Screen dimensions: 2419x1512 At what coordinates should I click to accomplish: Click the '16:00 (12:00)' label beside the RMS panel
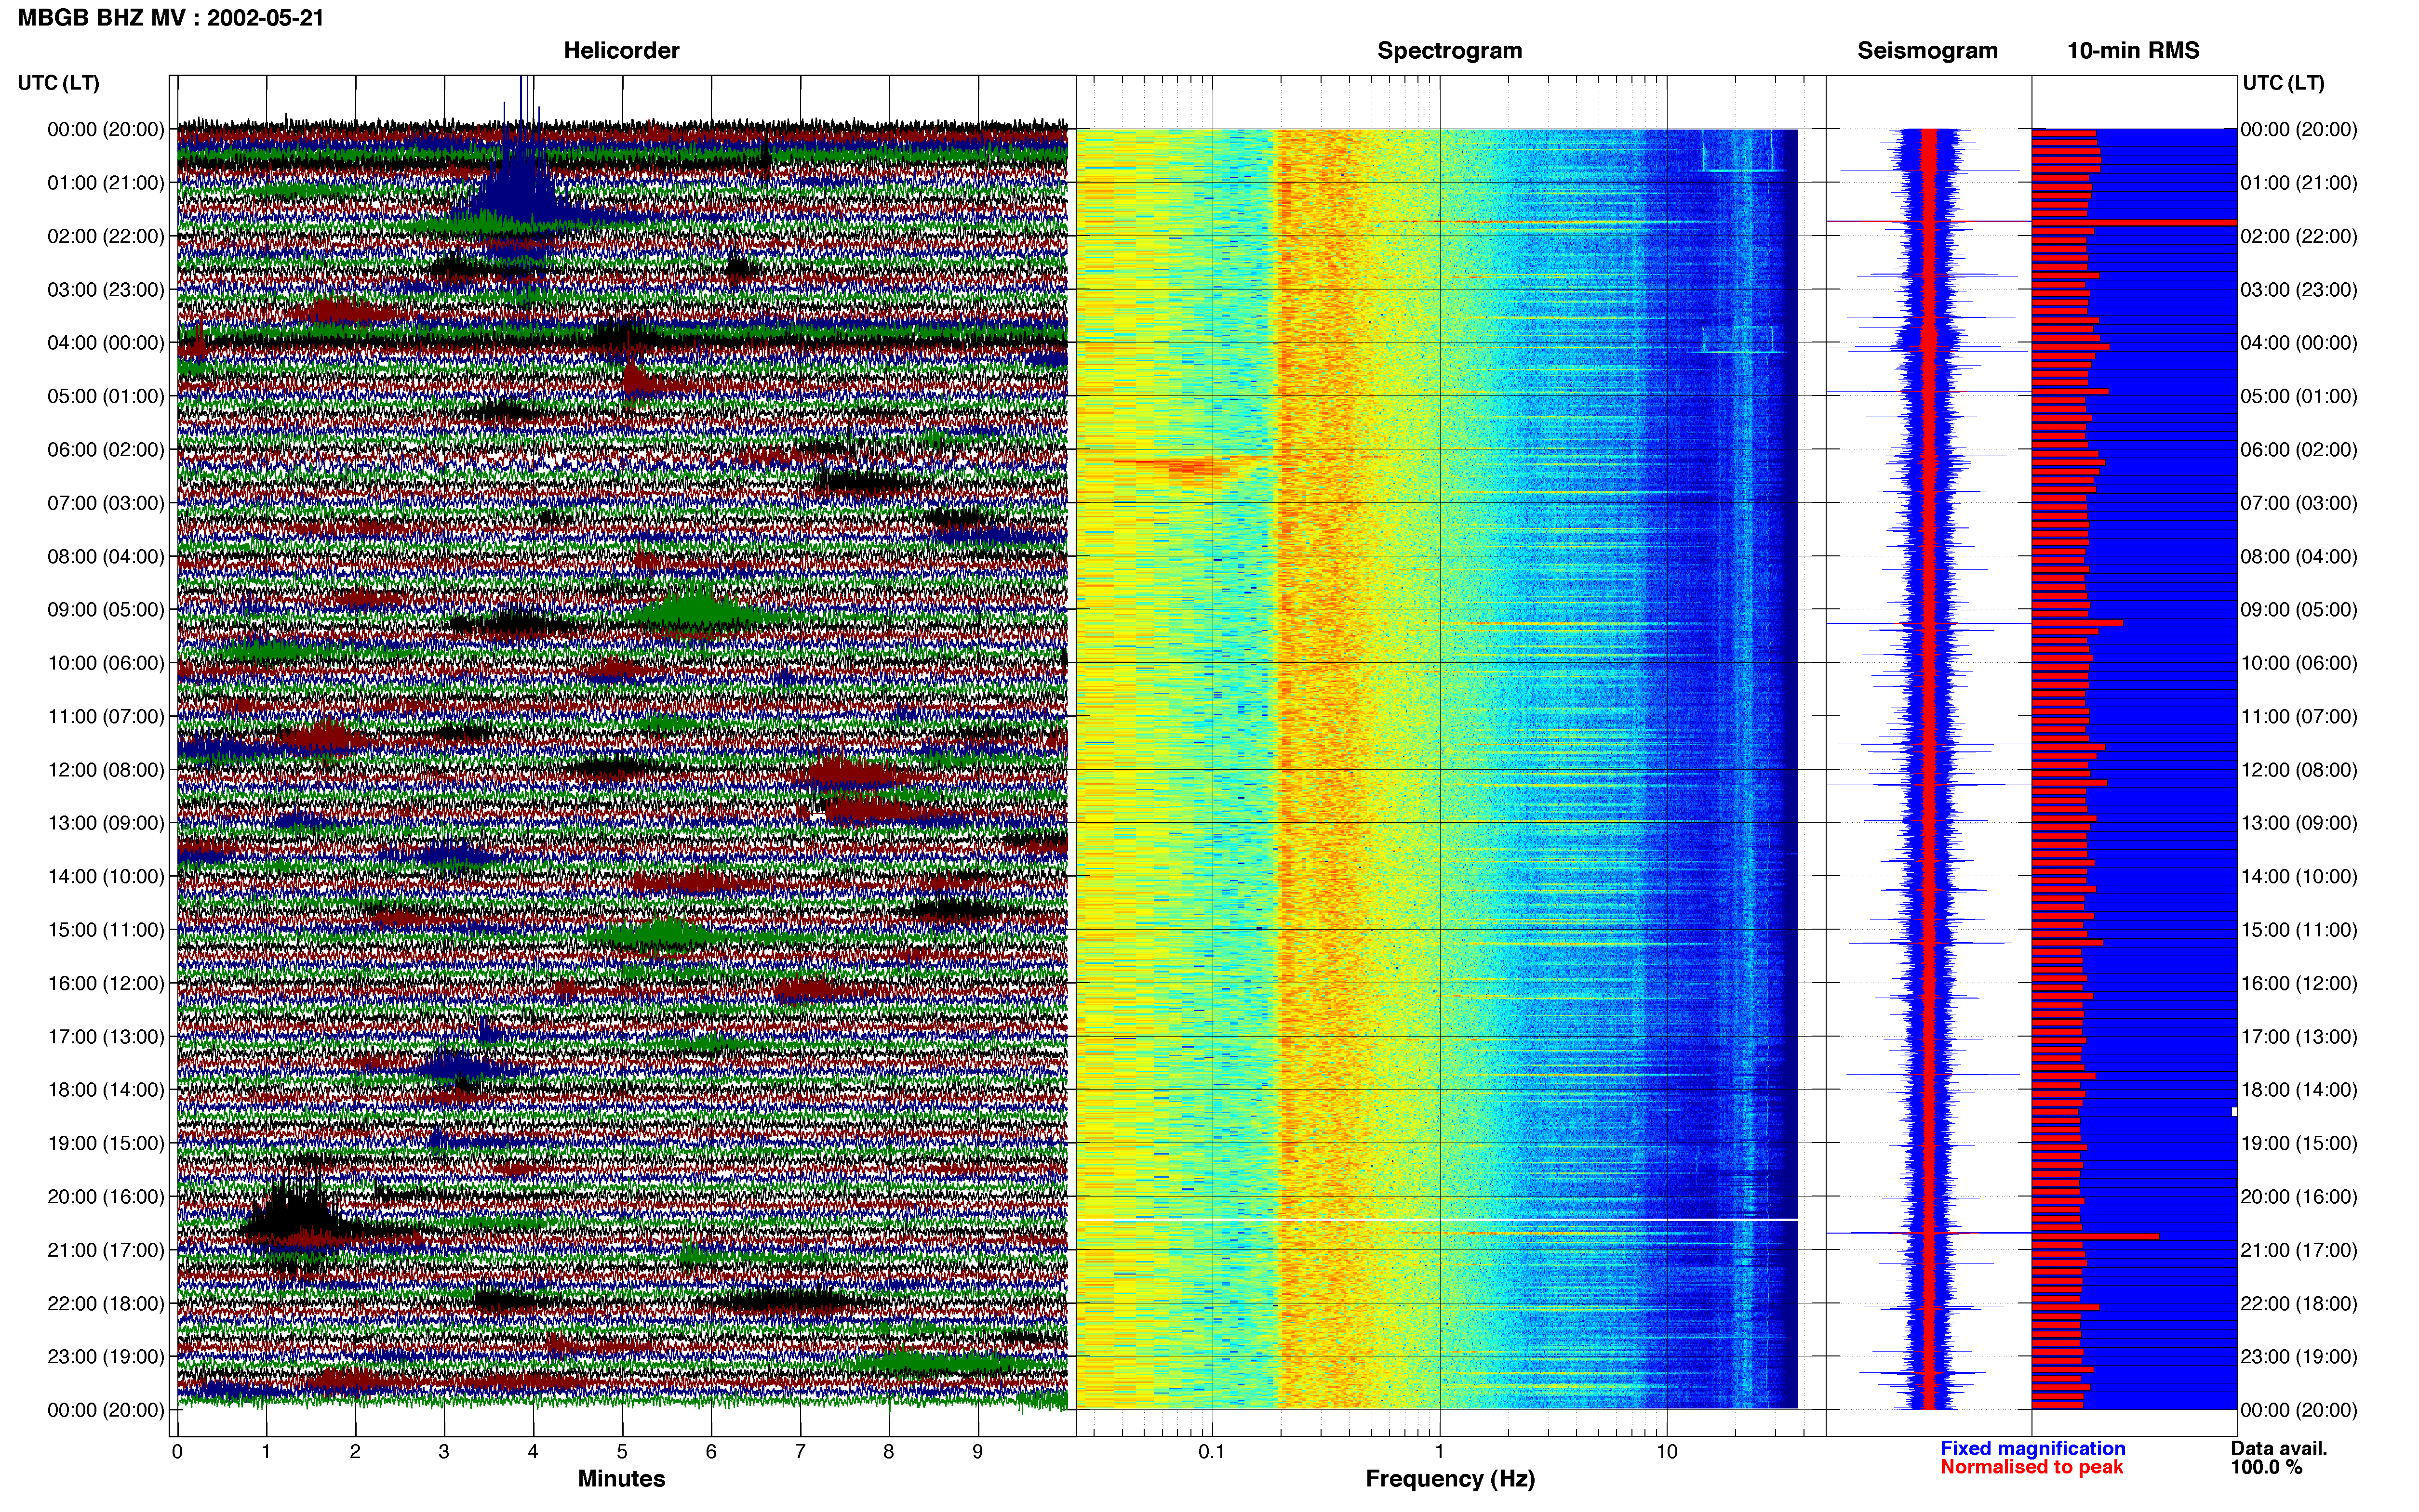(2299, 983)
